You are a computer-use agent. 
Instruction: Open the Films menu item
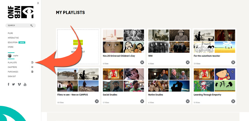[x=10, y=33]
